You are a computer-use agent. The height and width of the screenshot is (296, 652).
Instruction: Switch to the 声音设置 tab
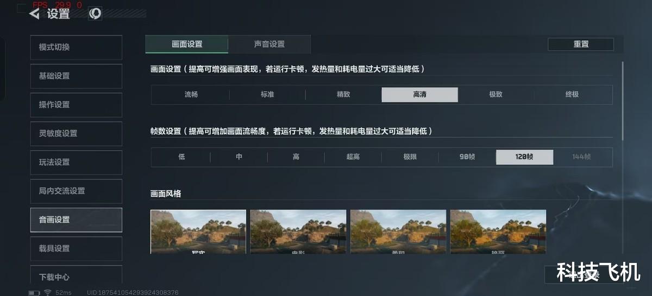pos(269,44)
